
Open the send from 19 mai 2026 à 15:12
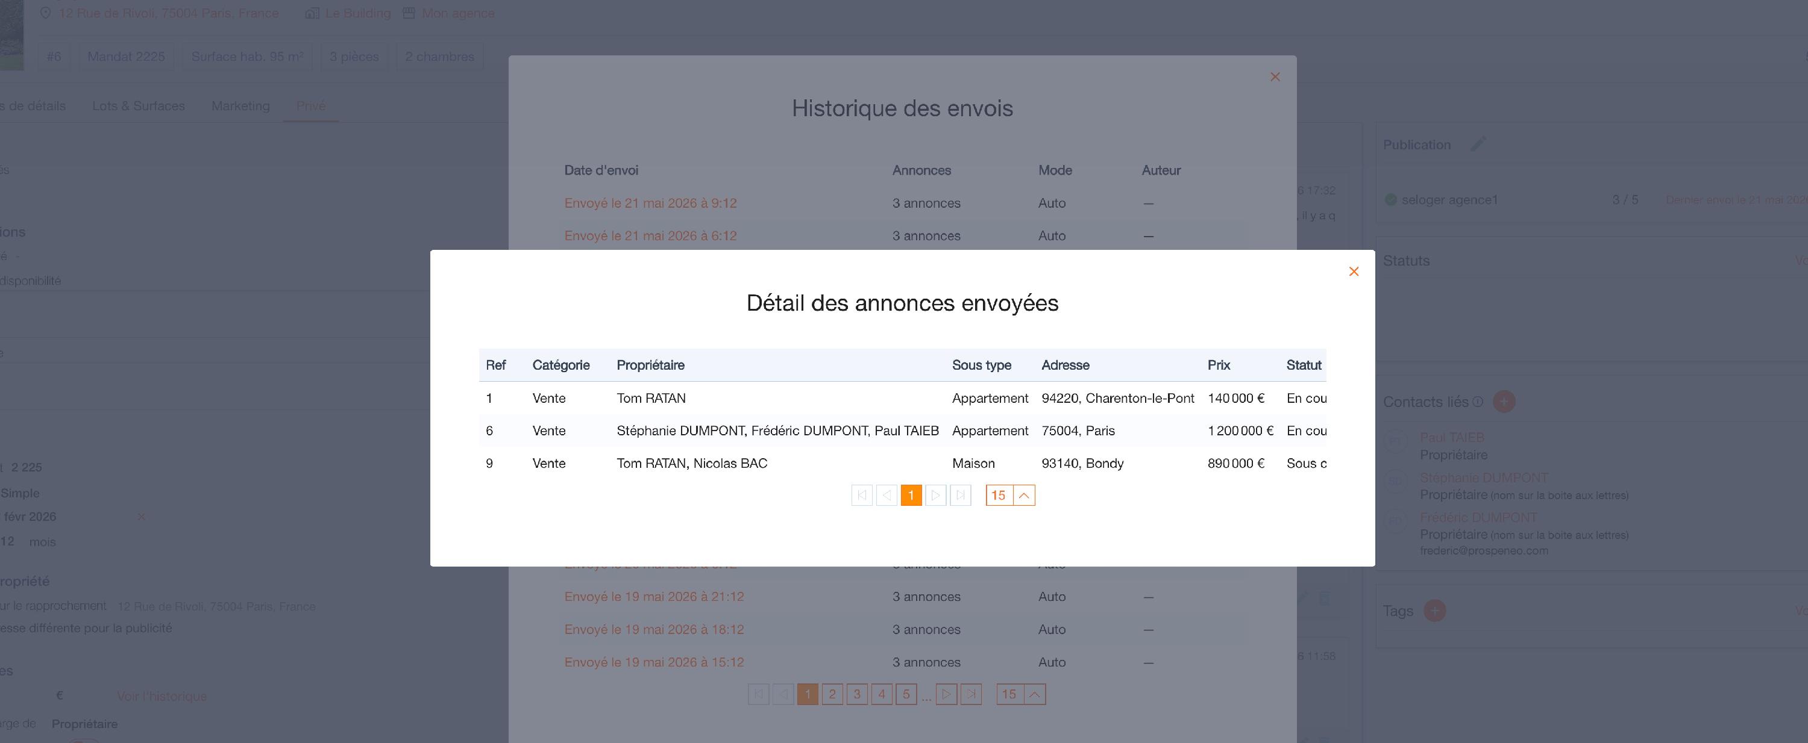(x=654, y=662)
